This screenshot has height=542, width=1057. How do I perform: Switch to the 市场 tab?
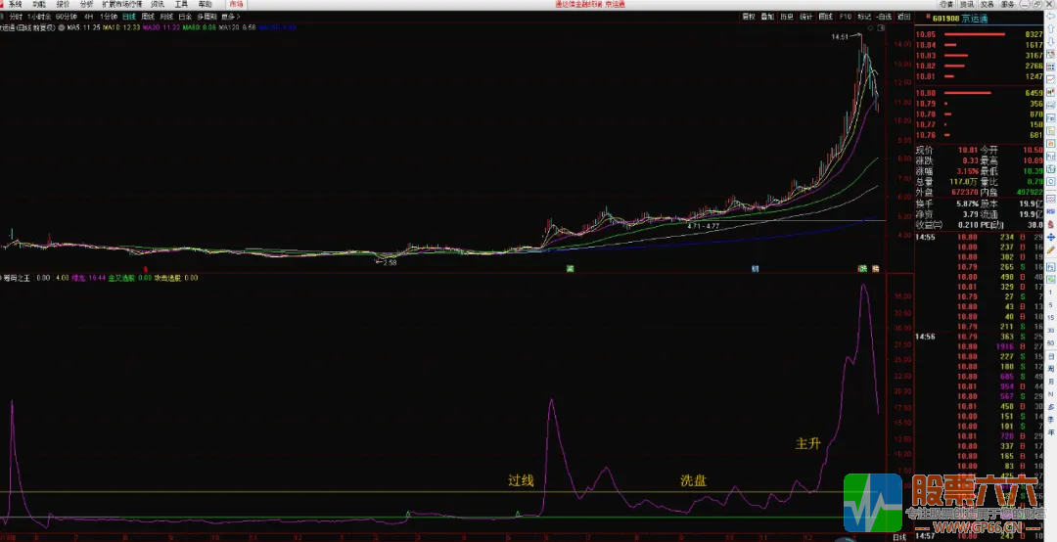pos(237,4)
